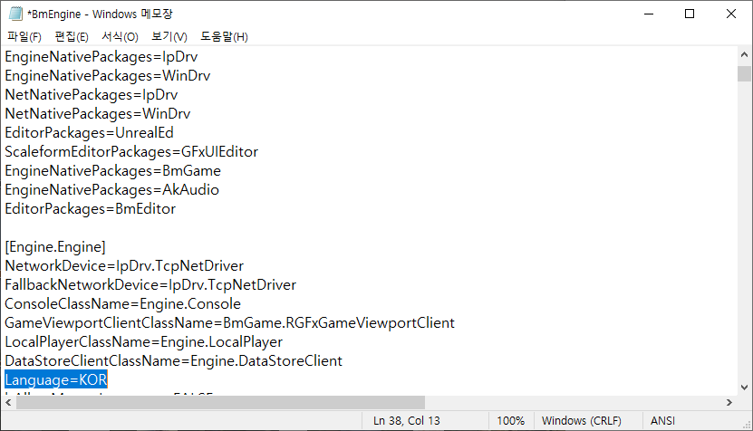Click the line EngineNativePackages=AkAudio
The height and width of the screenshot is (431, 753).
[111, 189]
